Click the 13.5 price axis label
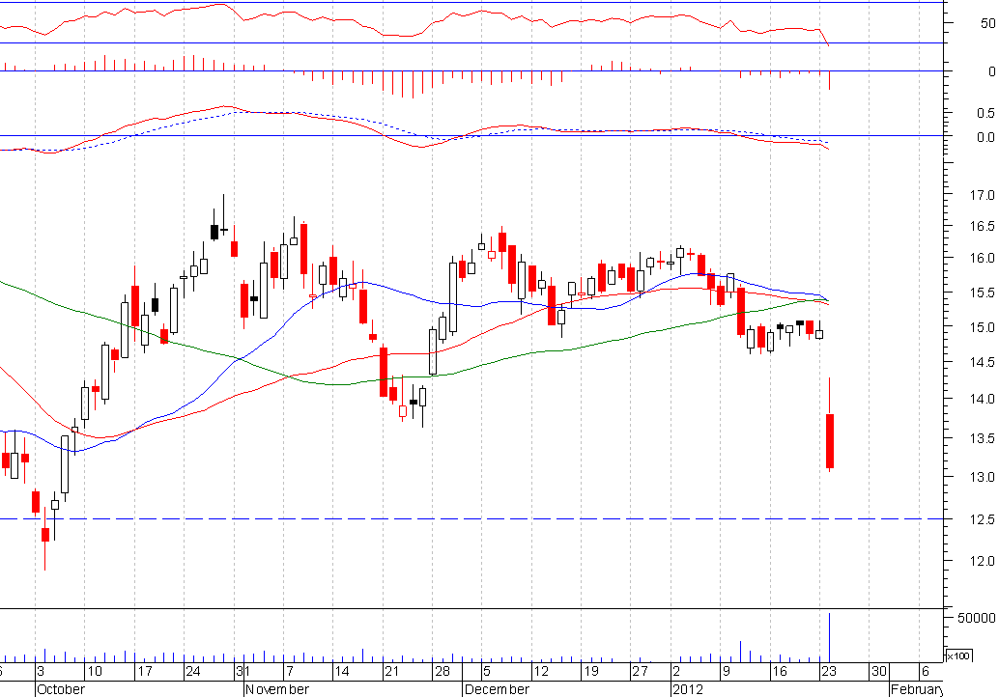The image size is (999, 697). click(982, 438)
